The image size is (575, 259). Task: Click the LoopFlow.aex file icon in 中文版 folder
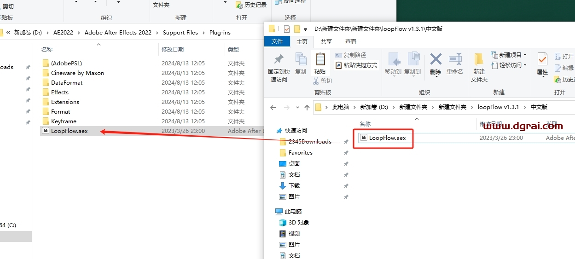(364, 137)
